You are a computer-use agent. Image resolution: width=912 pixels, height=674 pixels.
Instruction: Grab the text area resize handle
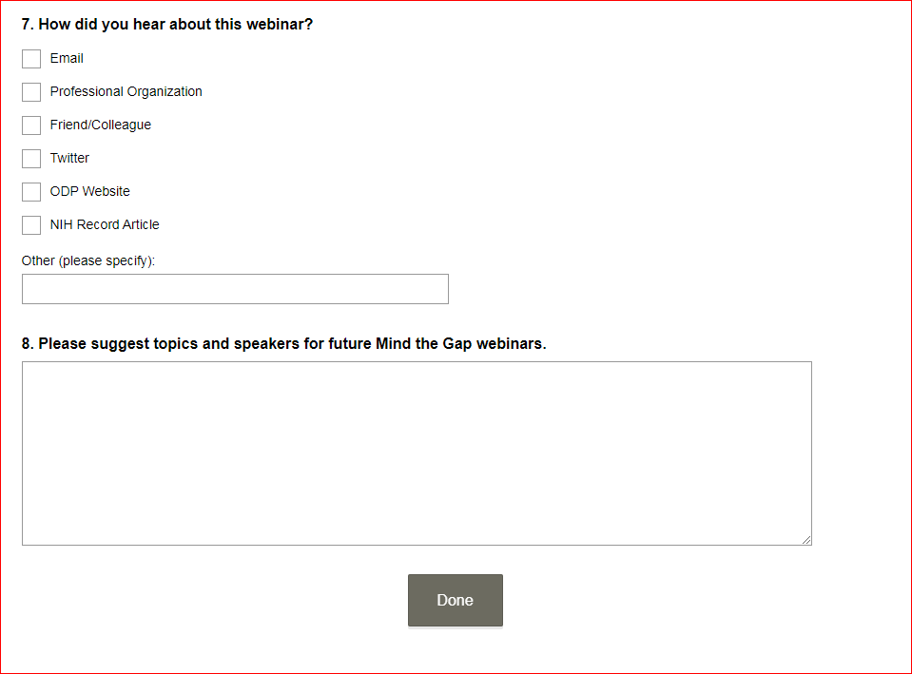point(806,540)
